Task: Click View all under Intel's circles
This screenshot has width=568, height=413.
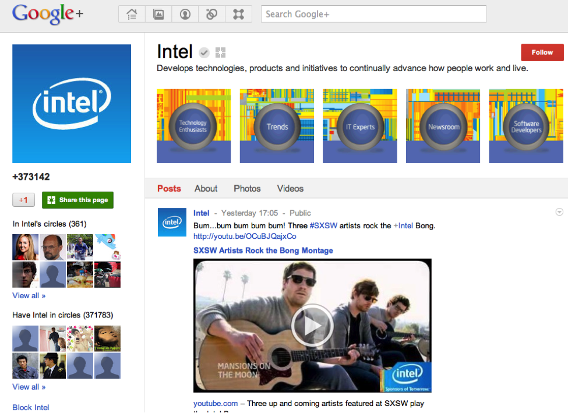Action: coord(29,295)
